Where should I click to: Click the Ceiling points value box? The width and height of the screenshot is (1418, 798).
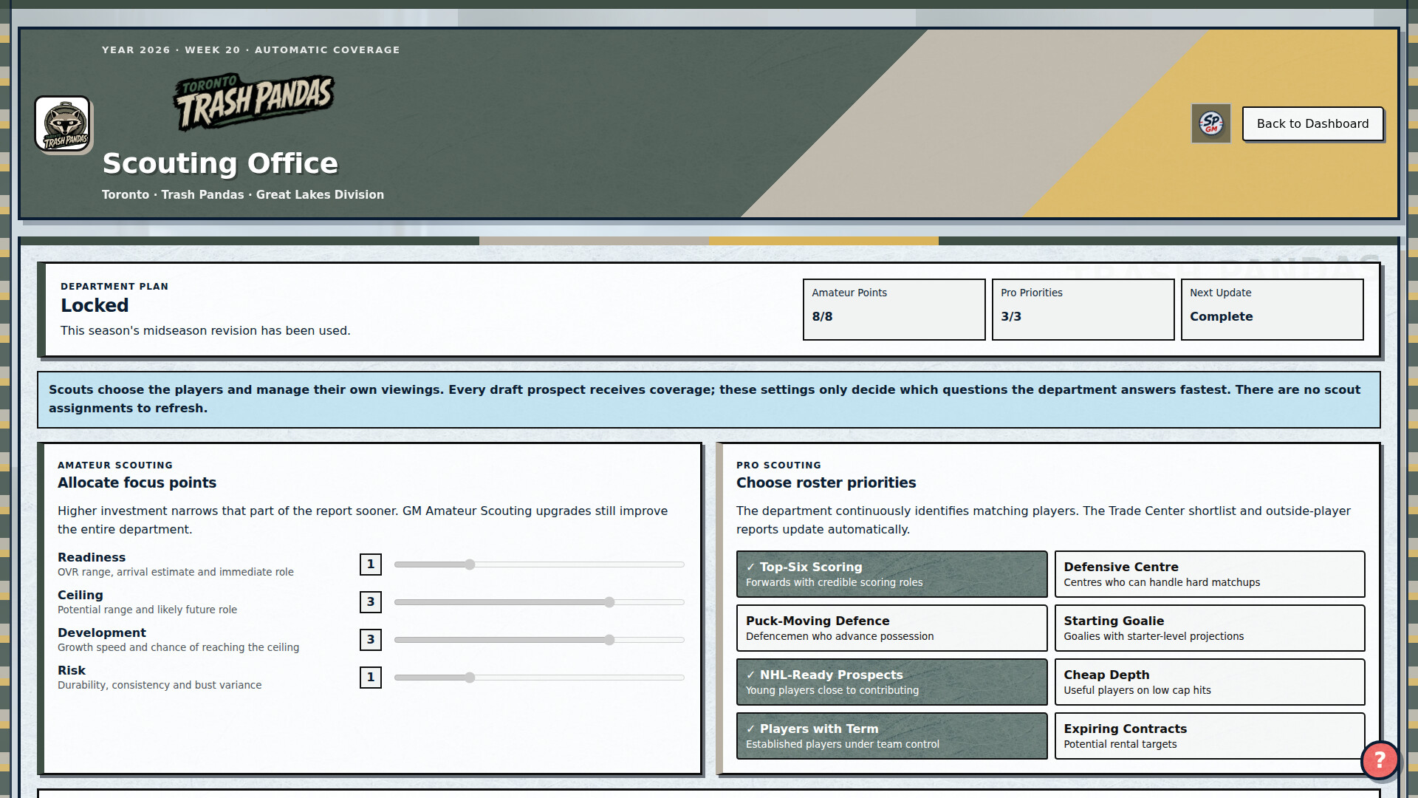click(x=371, y=602)
